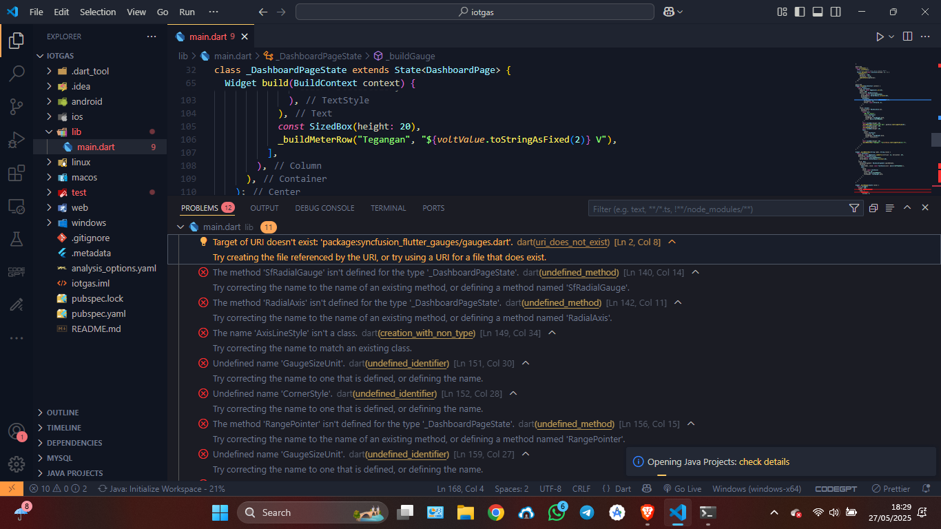The image size is (941, 529).
Task: Open pubspec.yaml in Explorer
Action: click(x=100, y=313)
